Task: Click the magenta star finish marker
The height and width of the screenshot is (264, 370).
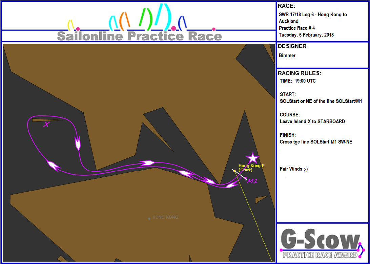Action: click(x=252, y=158)
